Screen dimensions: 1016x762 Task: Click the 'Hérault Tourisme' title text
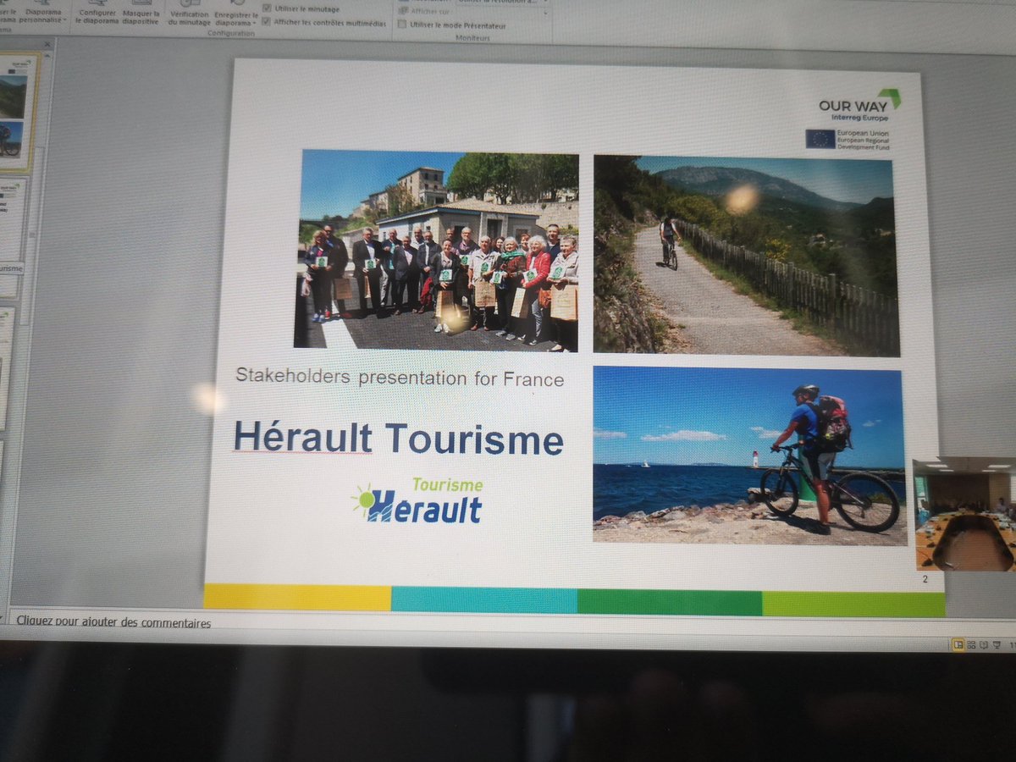[399, 439]
